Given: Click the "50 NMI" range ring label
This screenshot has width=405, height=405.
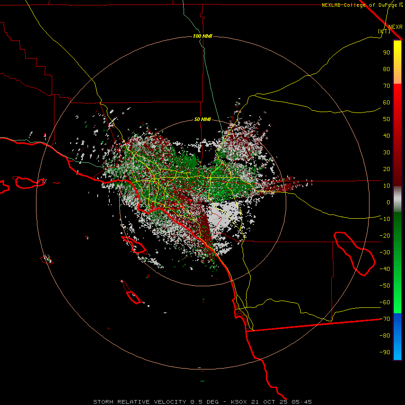Looking at the screenshot, I should tap(202, 119).
